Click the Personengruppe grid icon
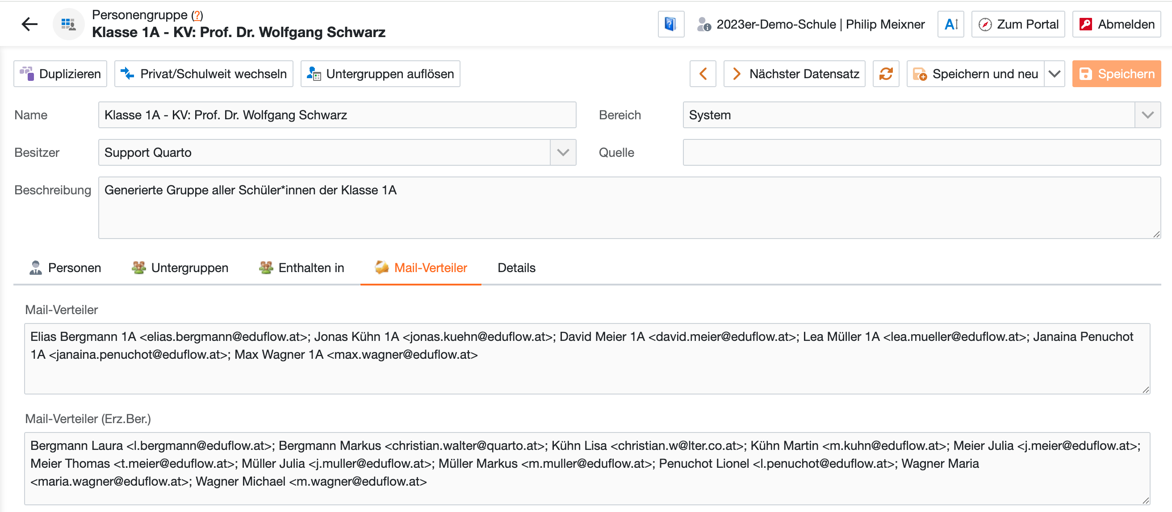The image size is (1172, 512). pos(68,24)
